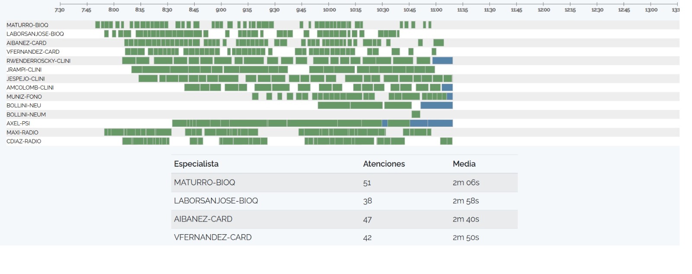
Task: Click the 10:00 tick on time axis
Action: [x=329, y=10]
